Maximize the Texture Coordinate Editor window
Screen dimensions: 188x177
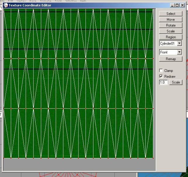point(177,5)
